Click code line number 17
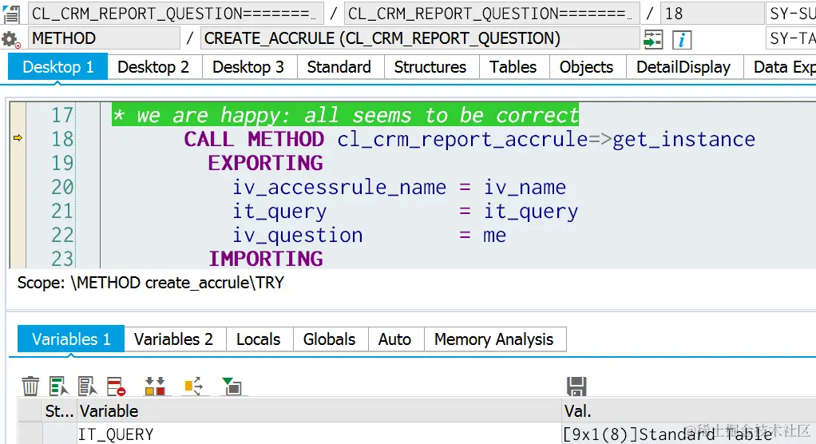Image resolution: width=816 pixels, height=444 pixels. pyautogui.click(x=62, y=115)
